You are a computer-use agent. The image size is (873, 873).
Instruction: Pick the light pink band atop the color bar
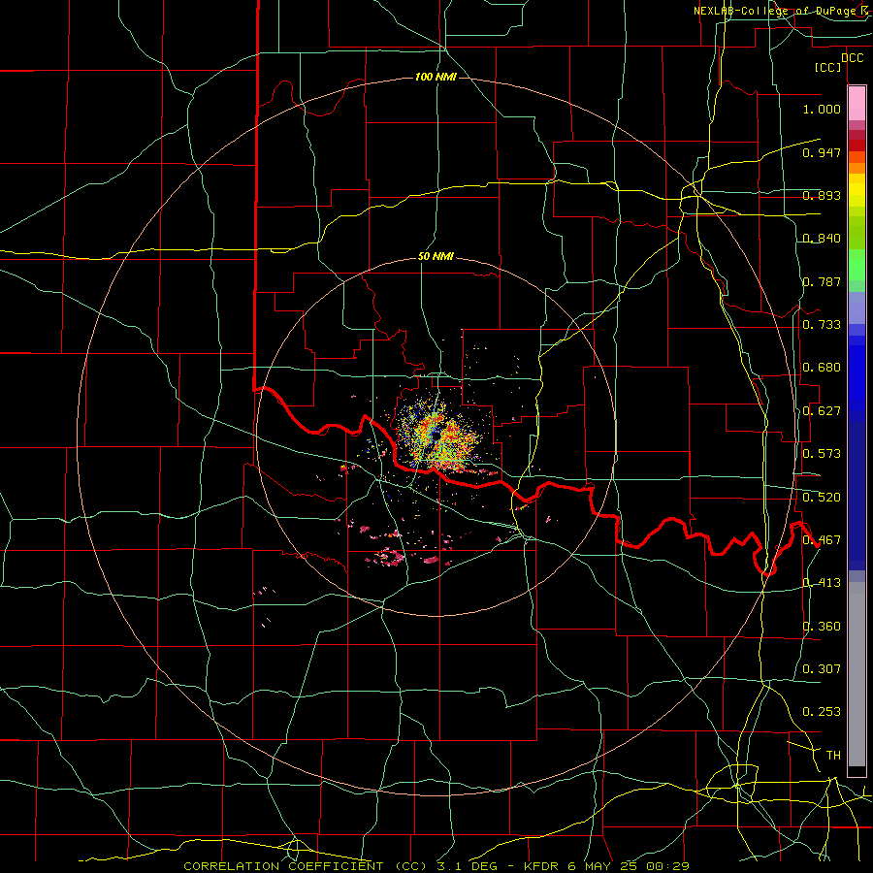click(x=857, y=104)
